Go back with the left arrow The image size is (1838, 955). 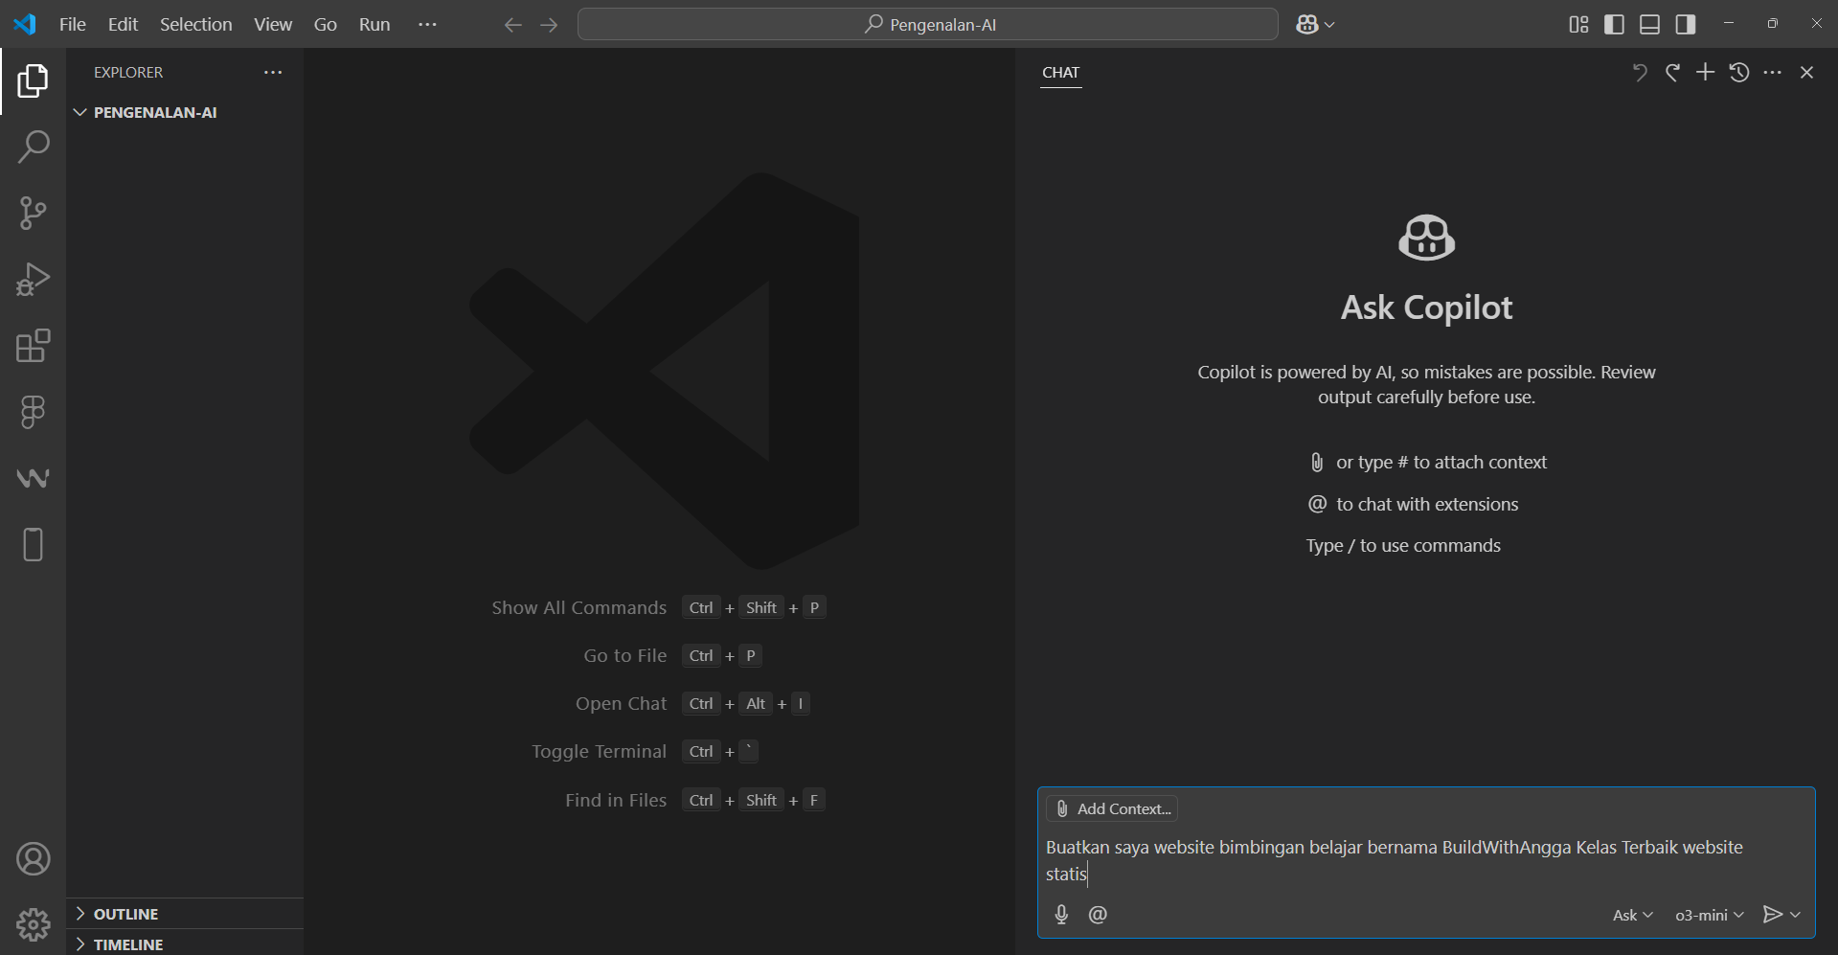pyautogui.click(x=512, y=25)
